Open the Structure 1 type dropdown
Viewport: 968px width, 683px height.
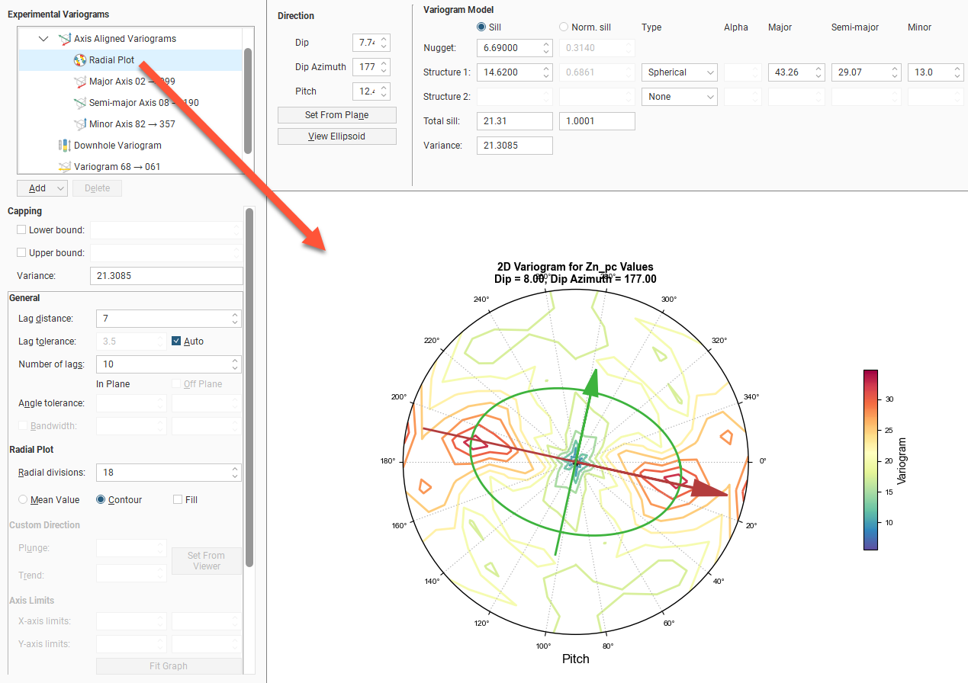679,72
